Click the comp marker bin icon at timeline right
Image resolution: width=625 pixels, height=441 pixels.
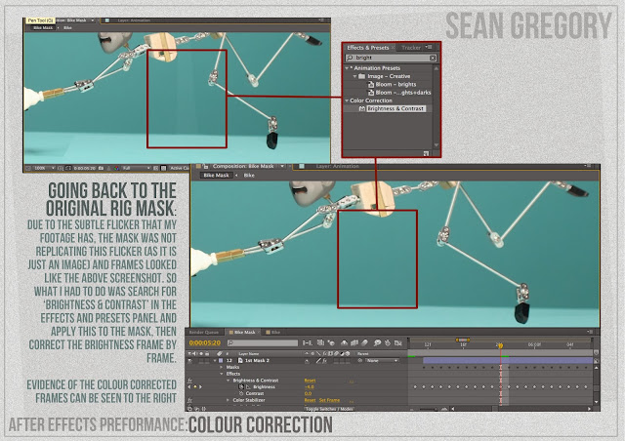[596, 353]
